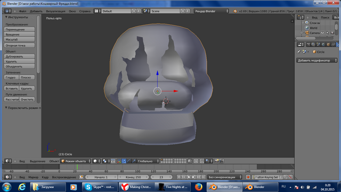
Task: Toggle Camera renderability in outliner
Action: pyautogui.click(x=332, y=33)
